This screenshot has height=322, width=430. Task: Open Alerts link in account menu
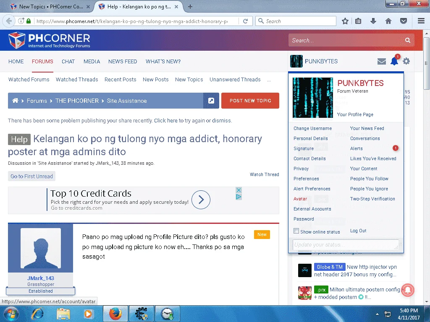pos(356,148)
